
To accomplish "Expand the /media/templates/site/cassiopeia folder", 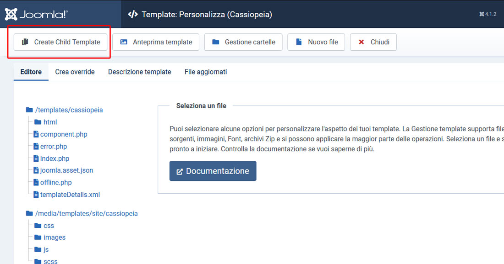I will tap(85, 213).
